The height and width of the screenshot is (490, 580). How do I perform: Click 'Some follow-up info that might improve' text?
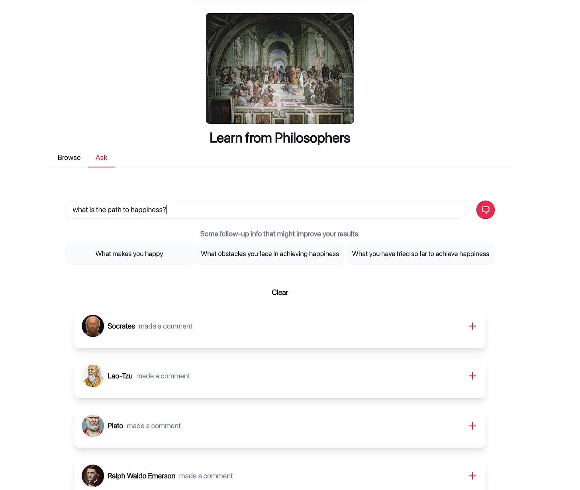tap(280, 234)
